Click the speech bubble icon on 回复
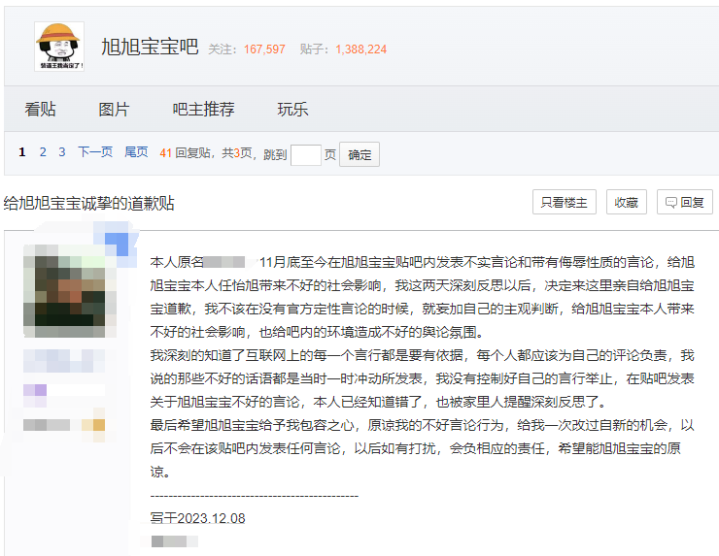This screenshot has width=719, height=556. click(670, 203)
